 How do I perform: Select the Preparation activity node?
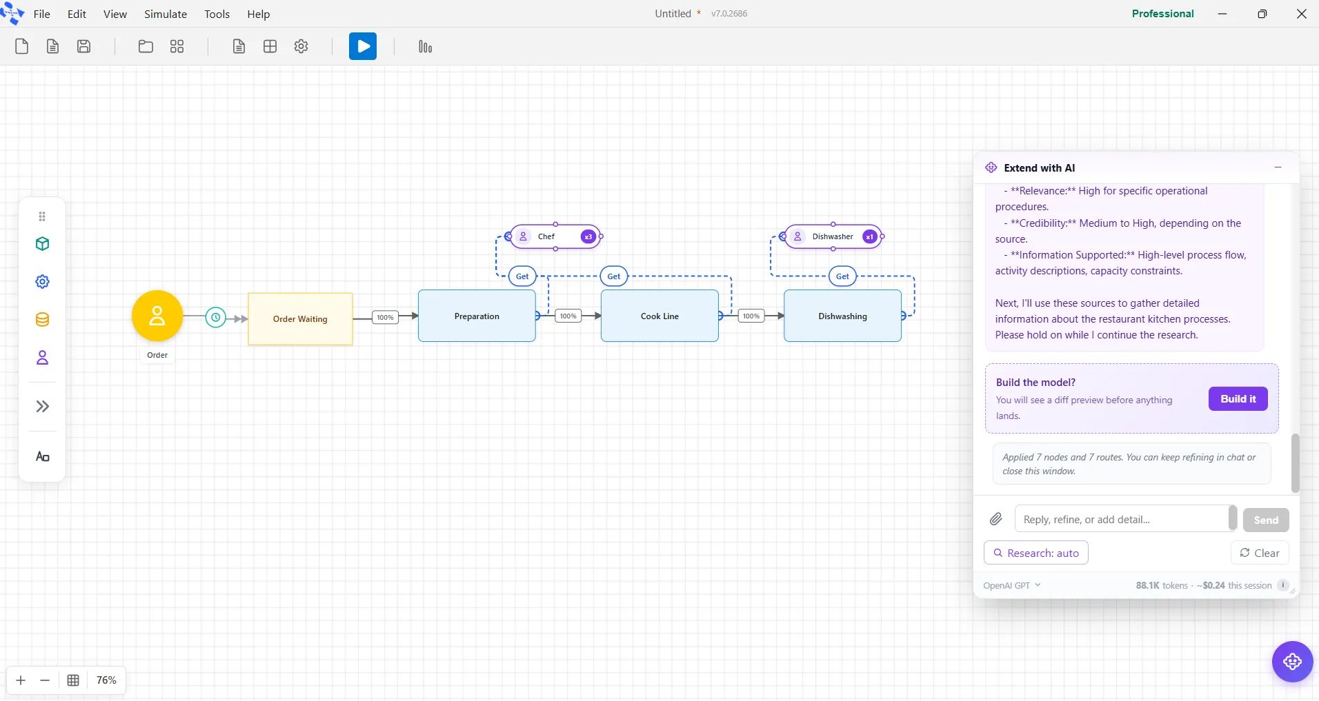(x=477, y=316)
